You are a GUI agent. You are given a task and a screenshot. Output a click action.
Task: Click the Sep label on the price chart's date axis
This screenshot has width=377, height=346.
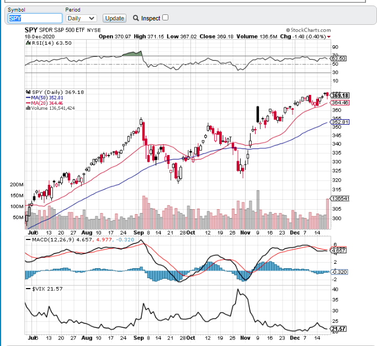tap(139, 233)
